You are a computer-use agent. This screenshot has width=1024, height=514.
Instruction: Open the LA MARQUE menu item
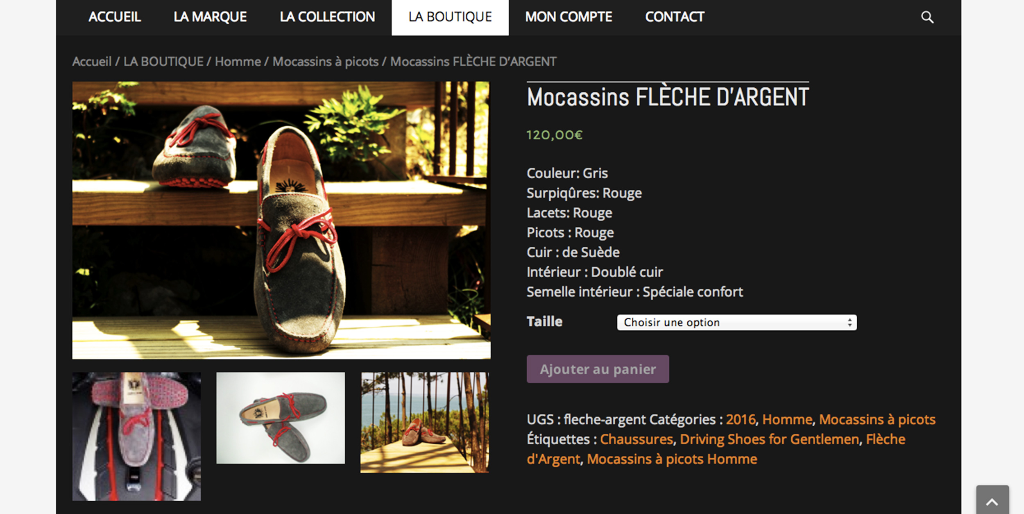[210, 17]
